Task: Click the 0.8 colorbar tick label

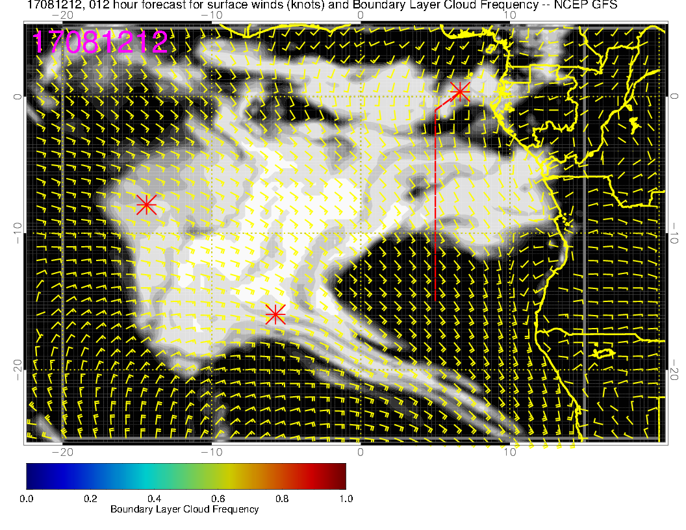Action: tap(282, 499)
